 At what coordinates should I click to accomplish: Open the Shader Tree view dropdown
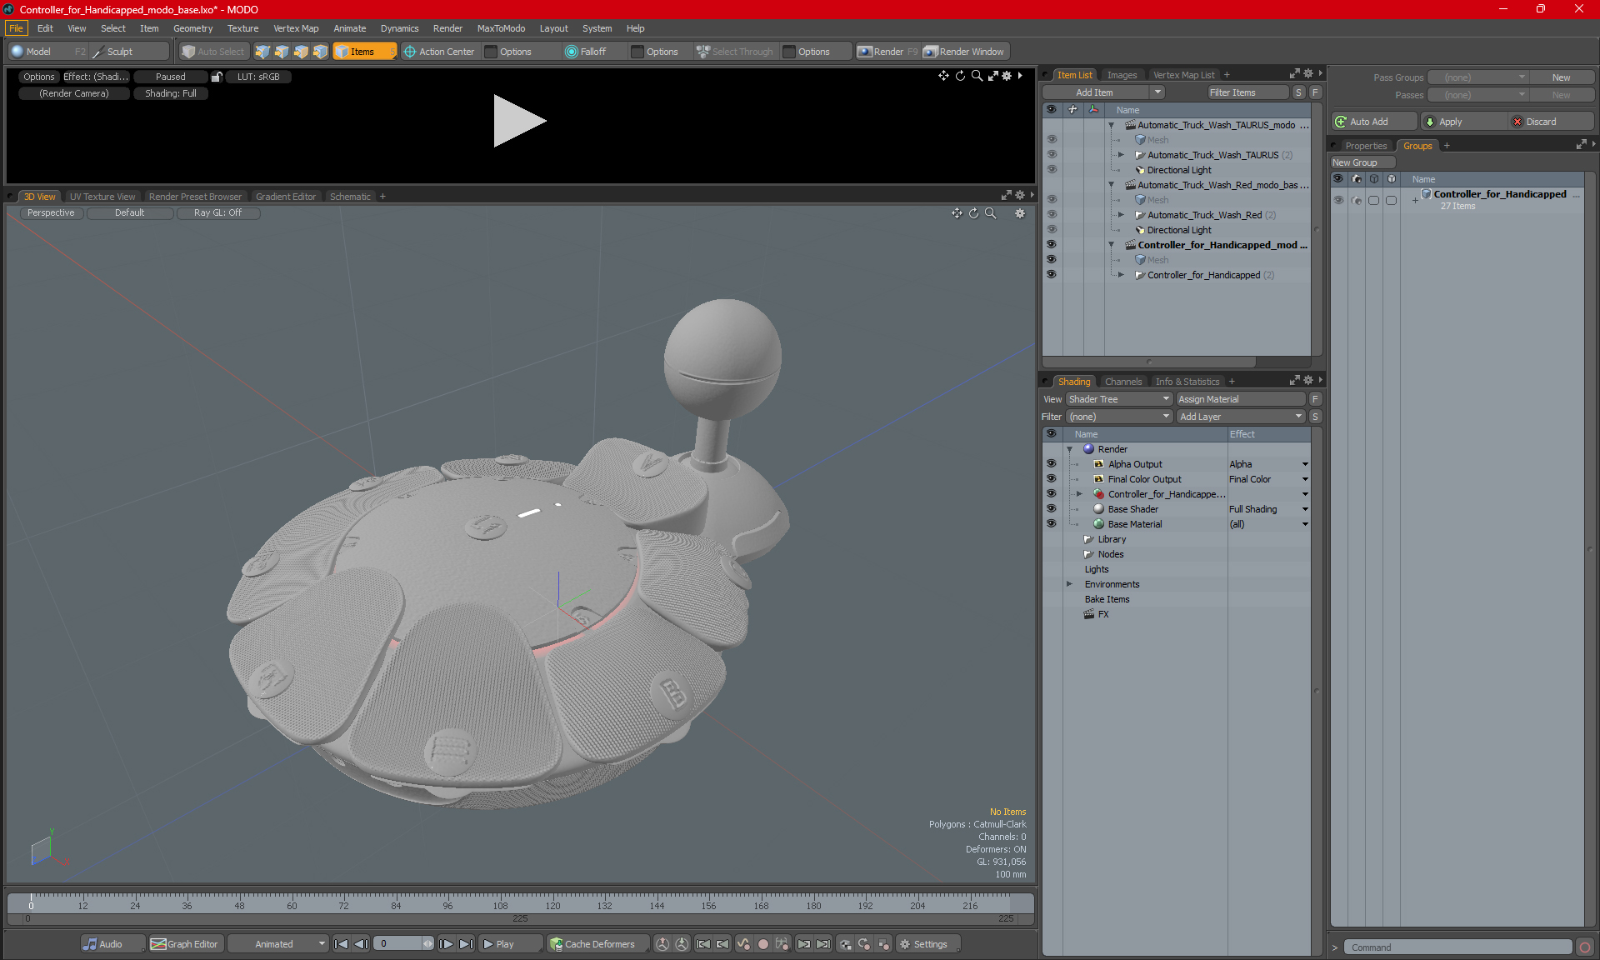pos(1119,399)
